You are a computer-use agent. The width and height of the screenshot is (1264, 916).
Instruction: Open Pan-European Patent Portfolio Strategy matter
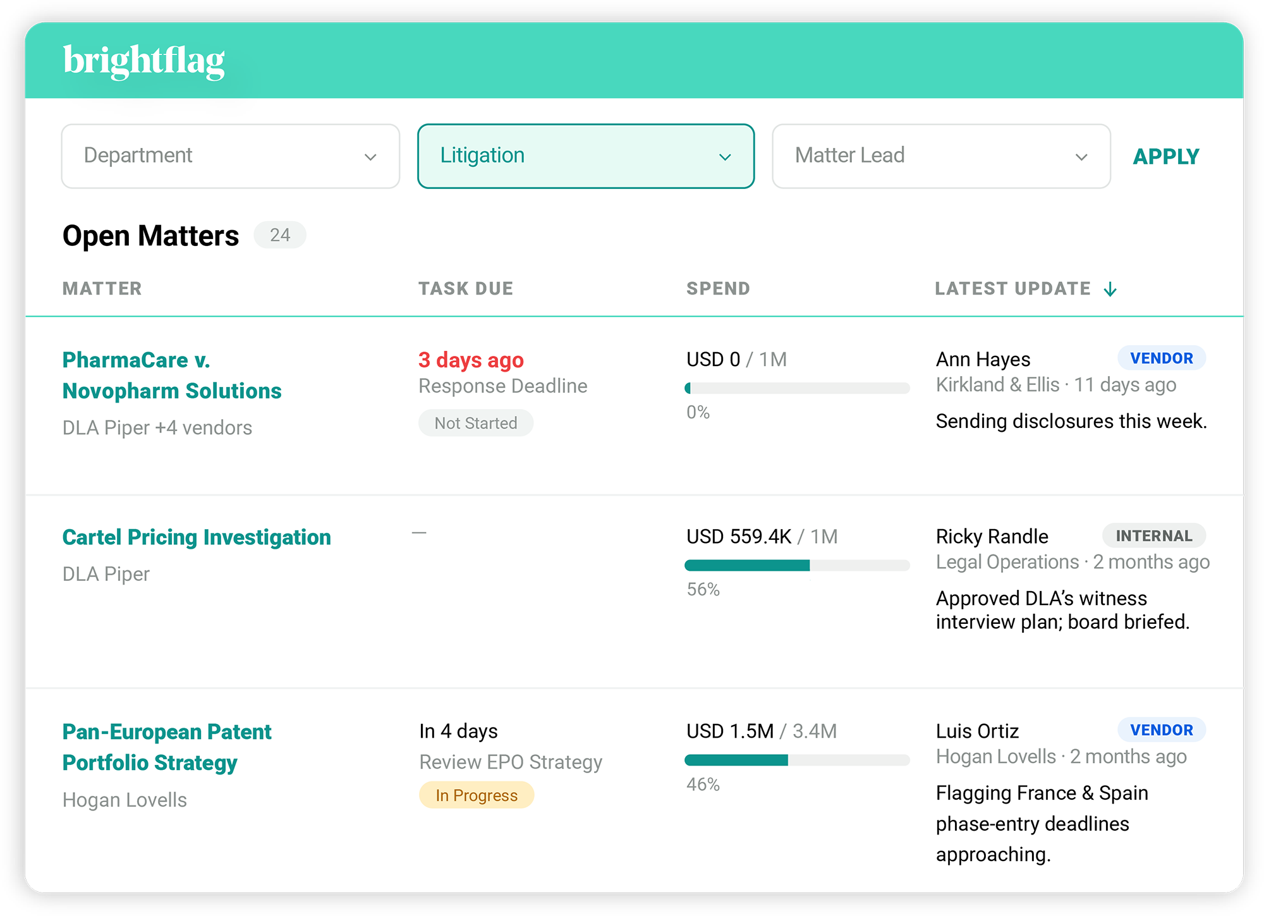coord(167,747)
